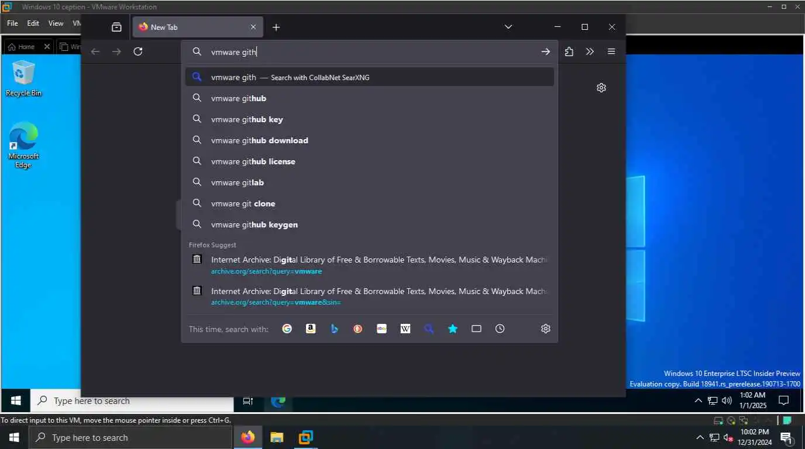Search this time with Google
805x449 pixels.
coord(287,329)
